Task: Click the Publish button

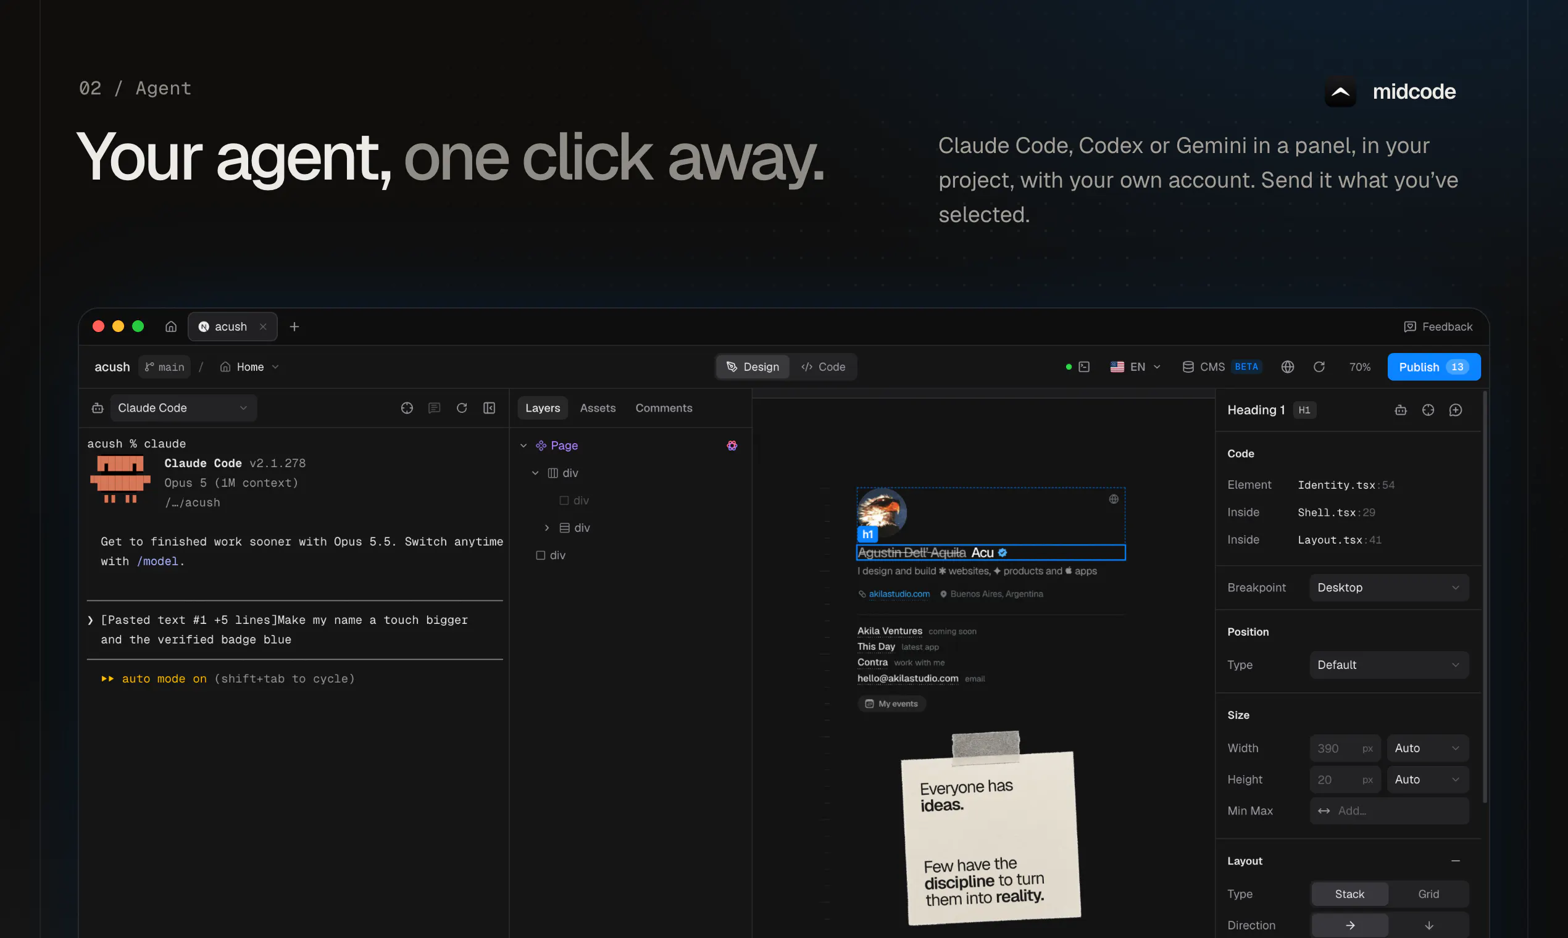Action: (1433, 367)
